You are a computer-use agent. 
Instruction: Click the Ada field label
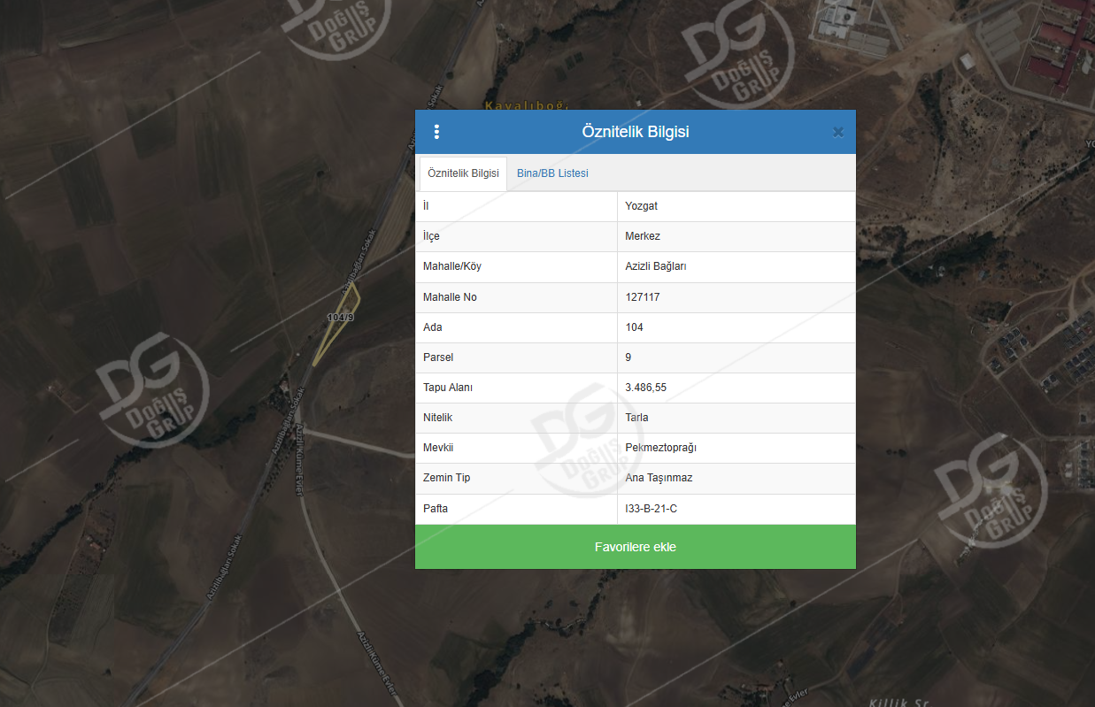[x=432, y=327]
